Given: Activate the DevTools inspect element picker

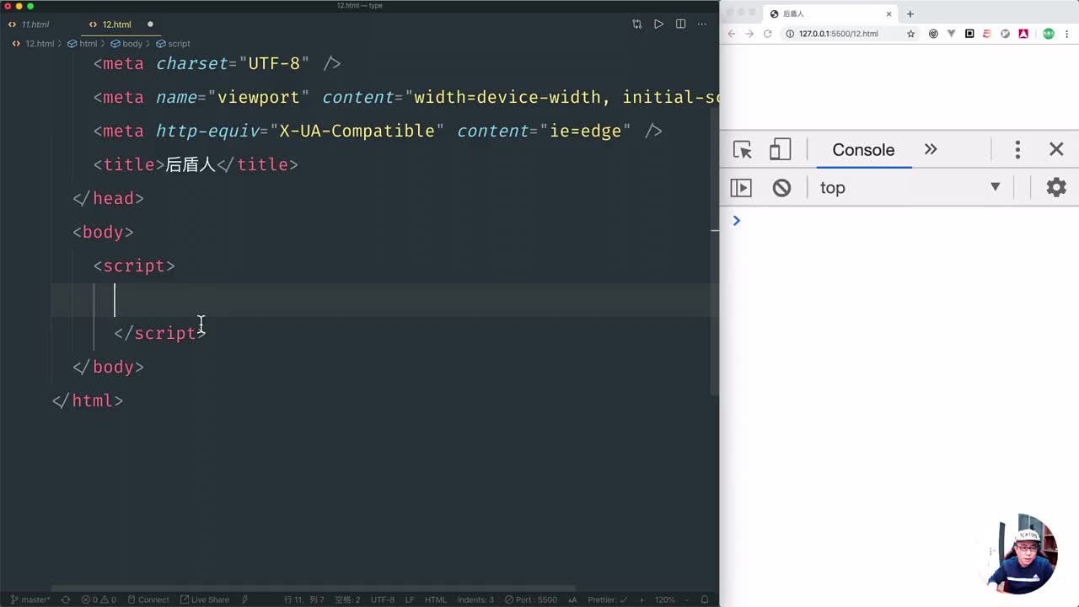Looking at the screenshot, I should click(x=743, y=150).
